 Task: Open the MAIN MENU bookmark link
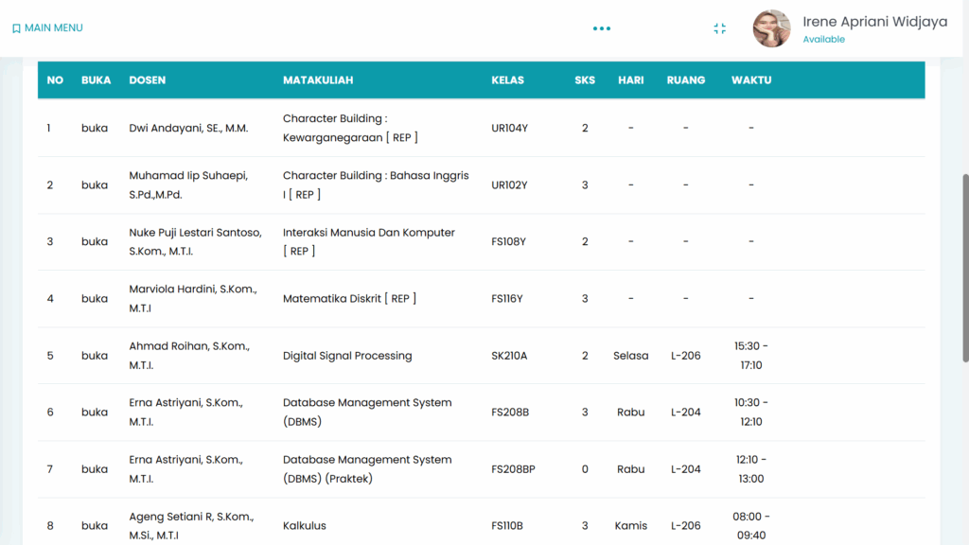tap(47, 28)
